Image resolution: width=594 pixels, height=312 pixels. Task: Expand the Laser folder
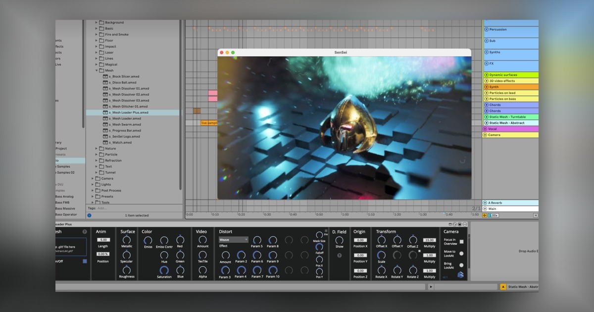[97, 52]
